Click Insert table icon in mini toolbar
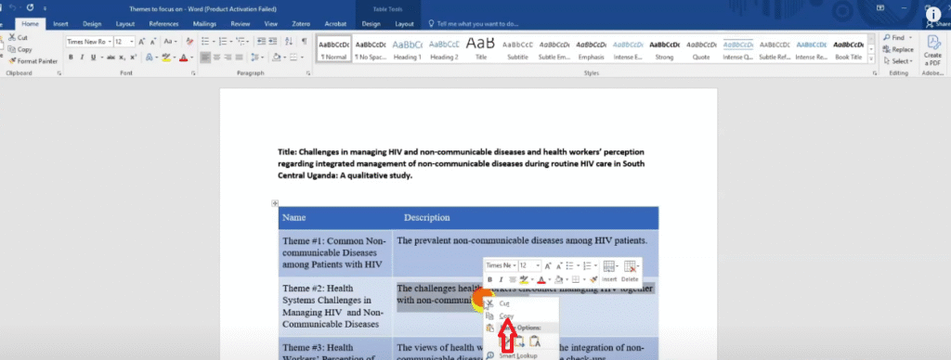The height and width of the screenshot is (360, 951). click(x=609, y=269)
